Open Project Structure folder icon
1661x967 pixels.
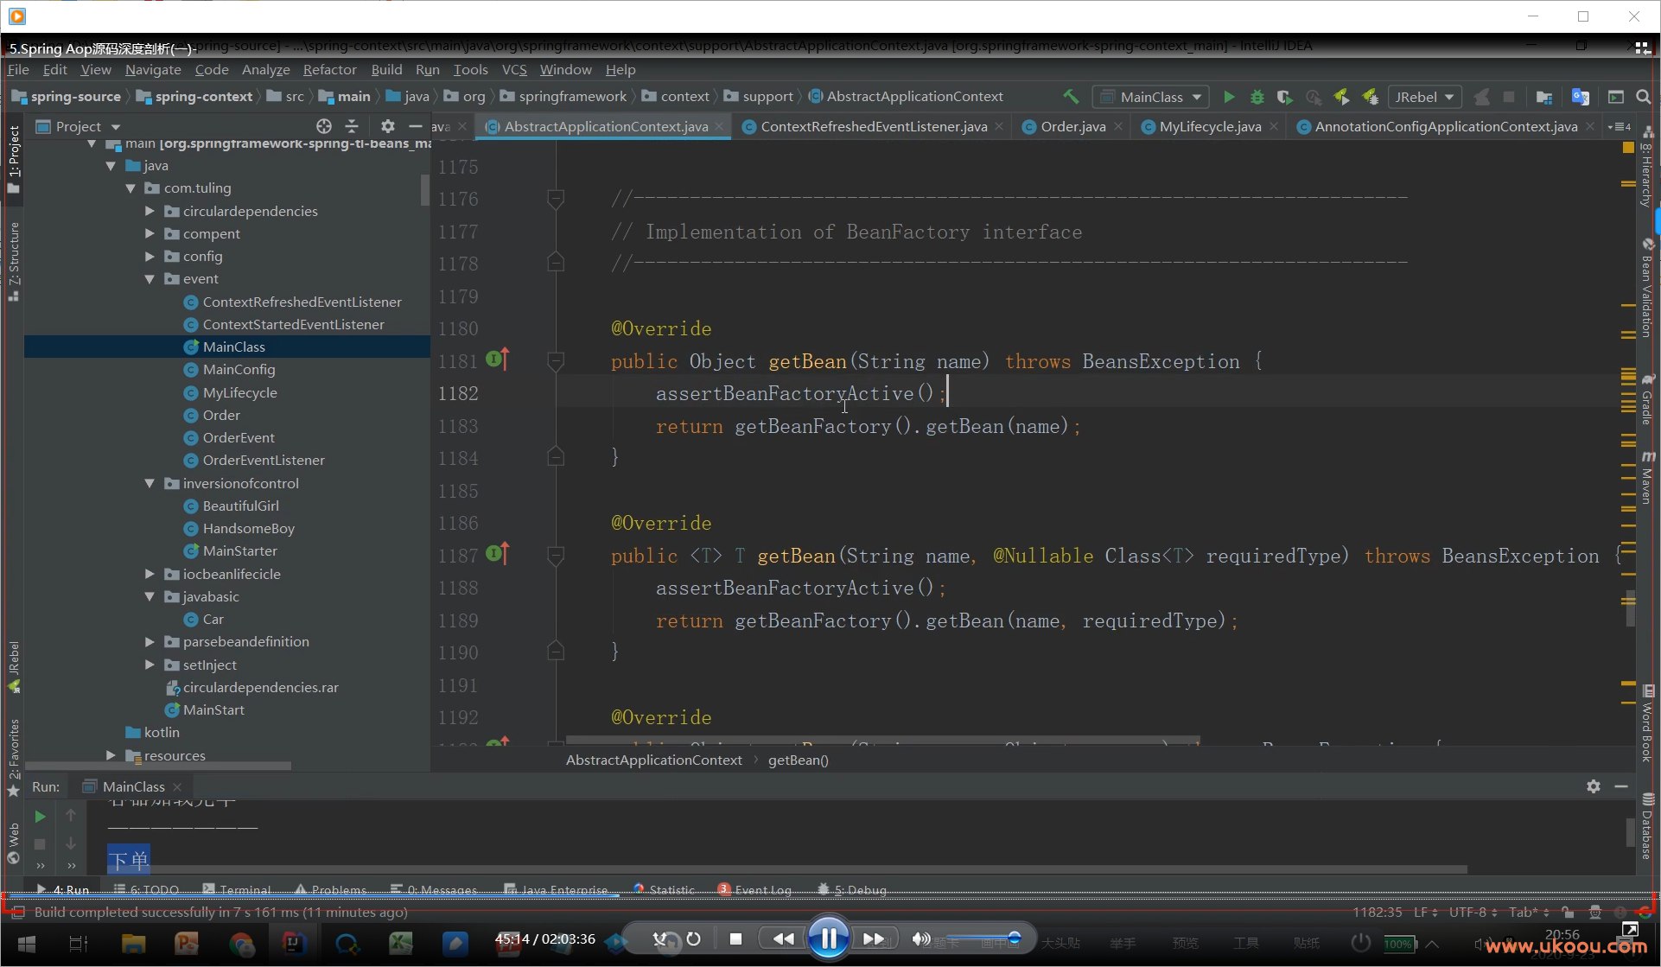click(1544, 97)
